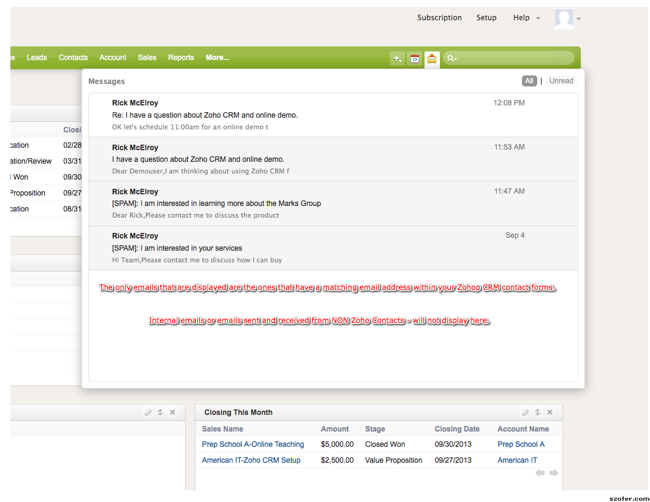The height and width of the screenshot is (502, 650).
Task: Open the Sep 4 SPAM services message
Action: (x=333, y=248)
